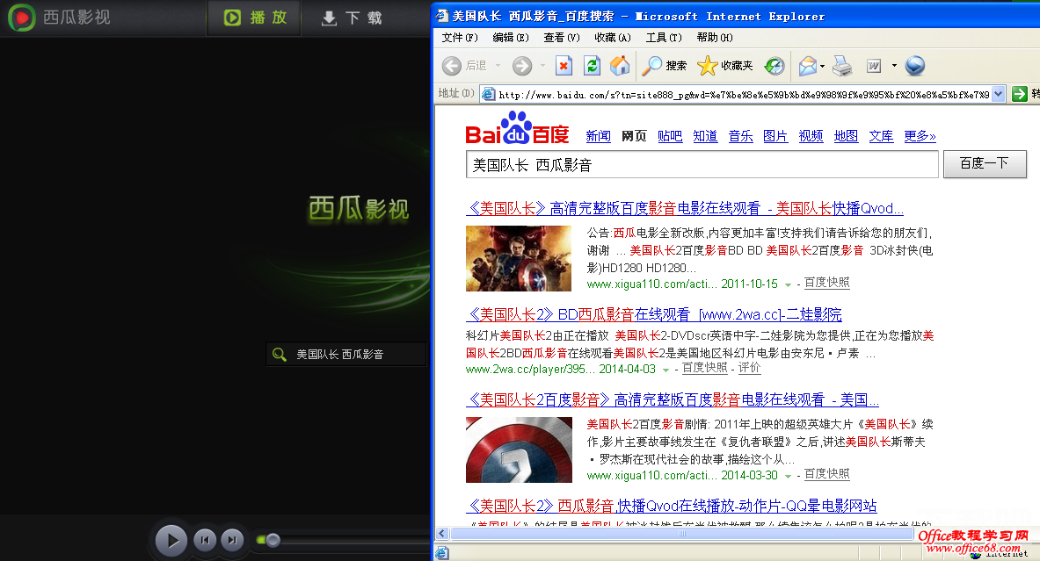
Task: Open the 更多» link on Baidu
Action: point(920,136)
